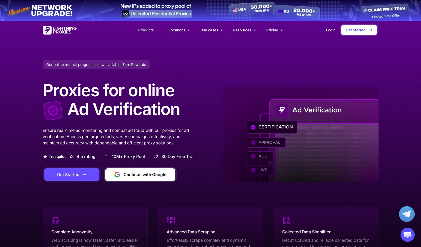Select the APPROVAL check step

pyautogui.click(x=266, y=142)
